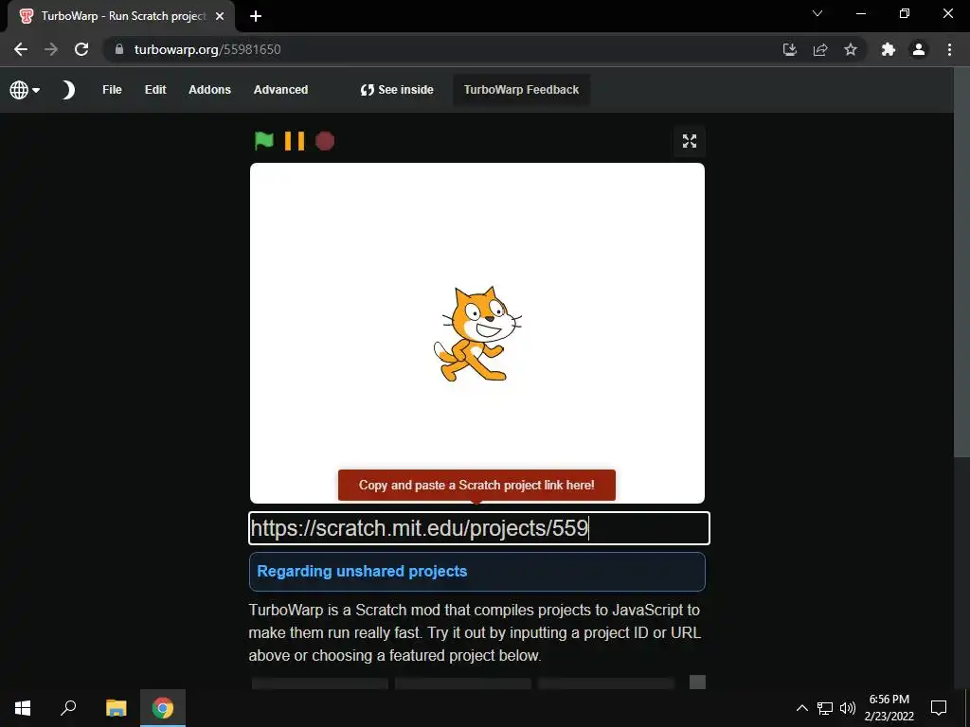The image size is (970, 727).
Task: Close the TurboWarp browser tab
Action: [220, 17]
